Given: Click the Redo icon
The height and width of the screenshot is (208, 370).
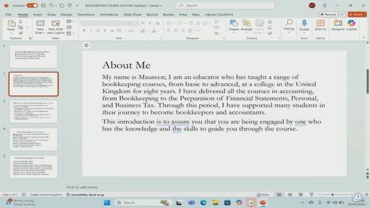Looking at the screenshot, I should (62, 5).
